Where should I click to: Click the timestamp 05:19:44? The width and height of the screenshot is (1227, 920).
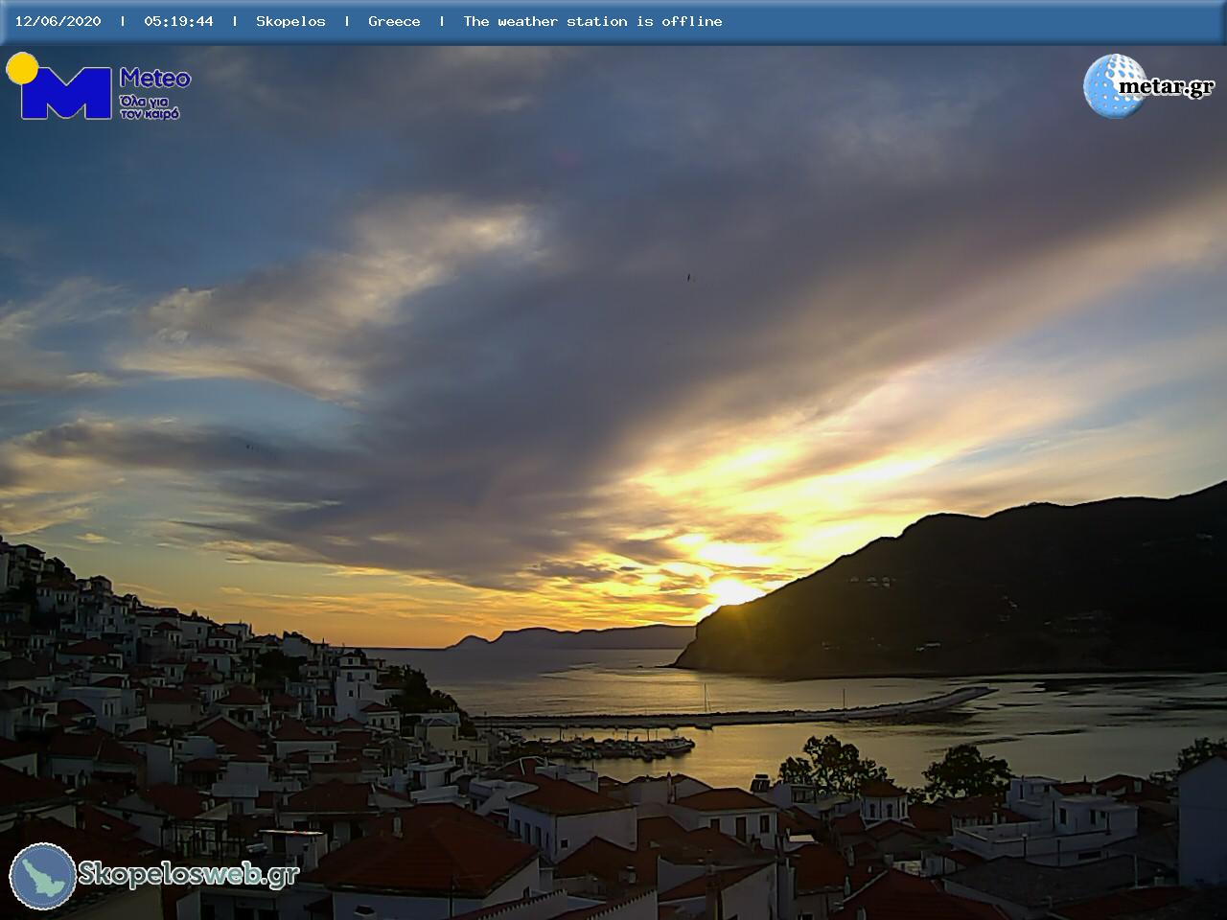point(178,21)
